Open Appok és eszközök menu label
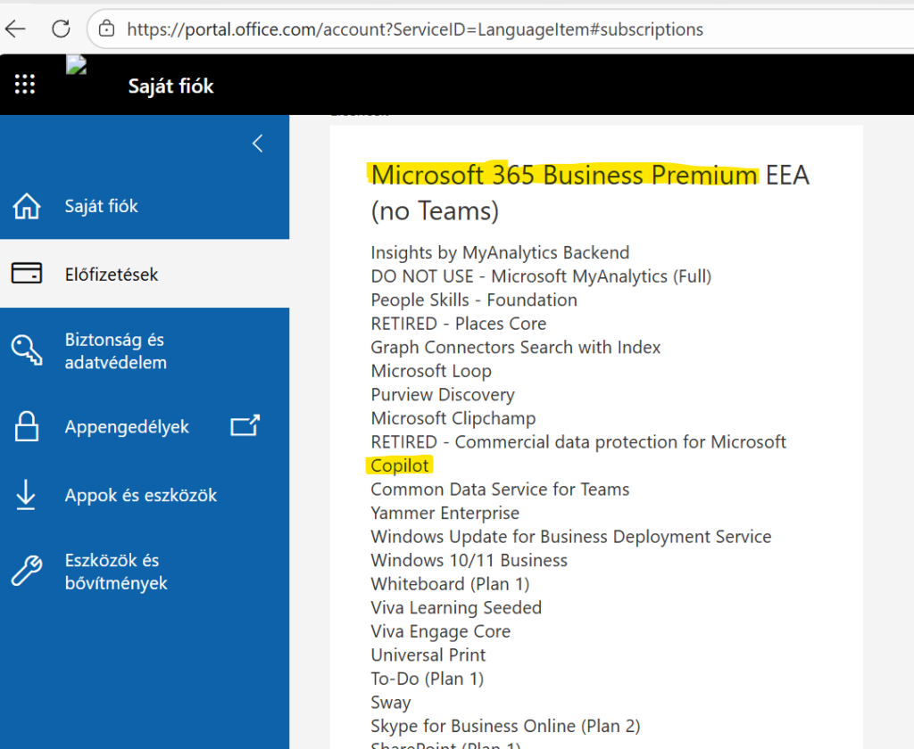The image size is (914, 749). click(141, 495)
